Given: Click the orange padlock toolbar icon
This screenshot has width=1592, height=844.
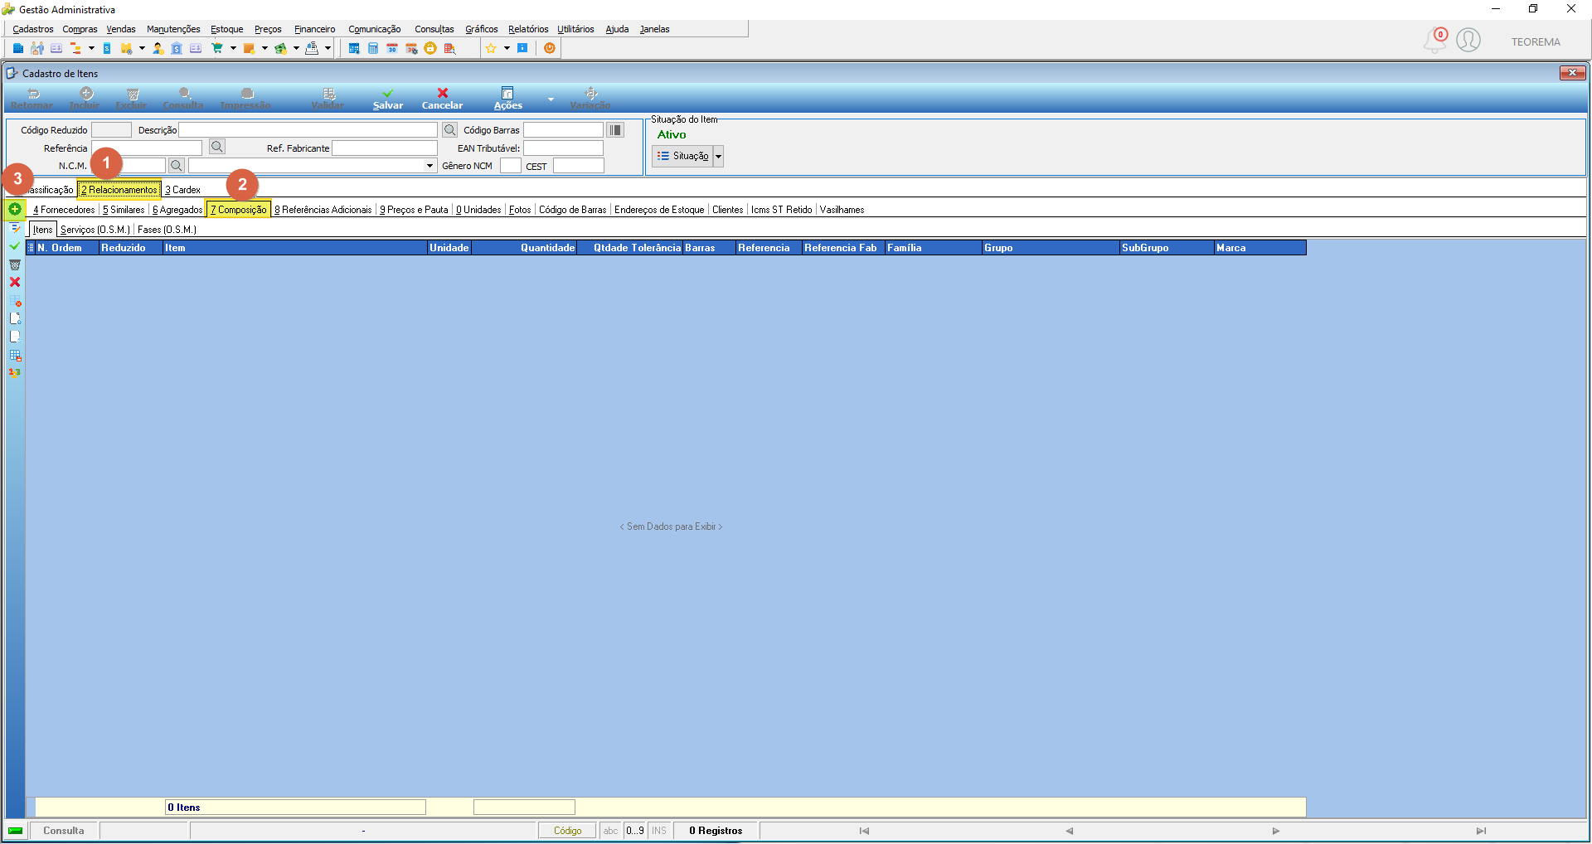Looking at the screenshot, I should (x=430, y=48).
